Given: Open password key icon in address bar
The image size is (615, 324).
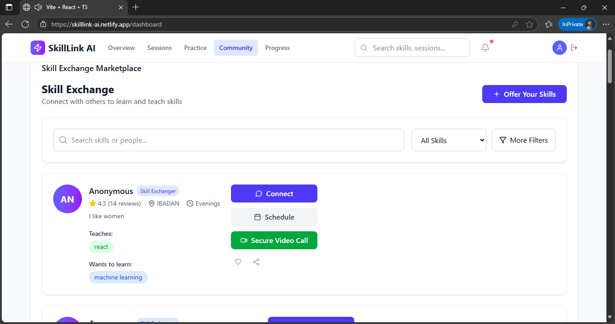Looking at the screenshot, I should coord(515,24).
